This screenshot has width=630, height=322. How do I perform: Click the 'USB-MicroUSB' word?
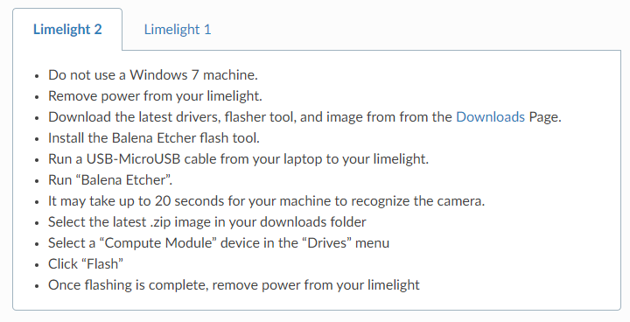[133, 158]
